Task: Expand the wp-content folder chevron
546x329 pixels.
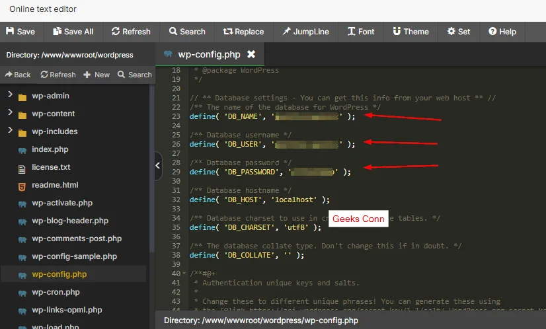Action: click(10, 112)
